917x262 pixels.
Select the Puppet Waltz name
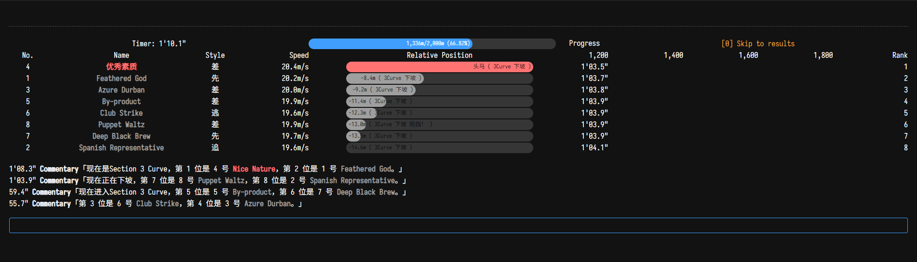[x=121, y=125]
